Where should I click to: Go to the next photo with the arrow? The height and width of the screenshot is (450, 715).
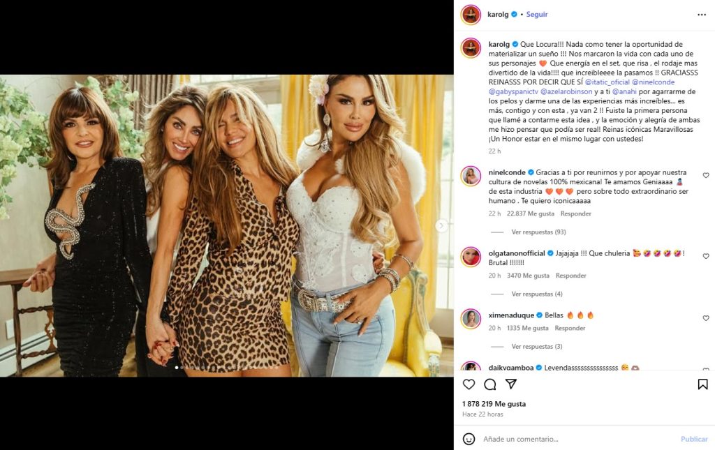(x=441, y=225)
